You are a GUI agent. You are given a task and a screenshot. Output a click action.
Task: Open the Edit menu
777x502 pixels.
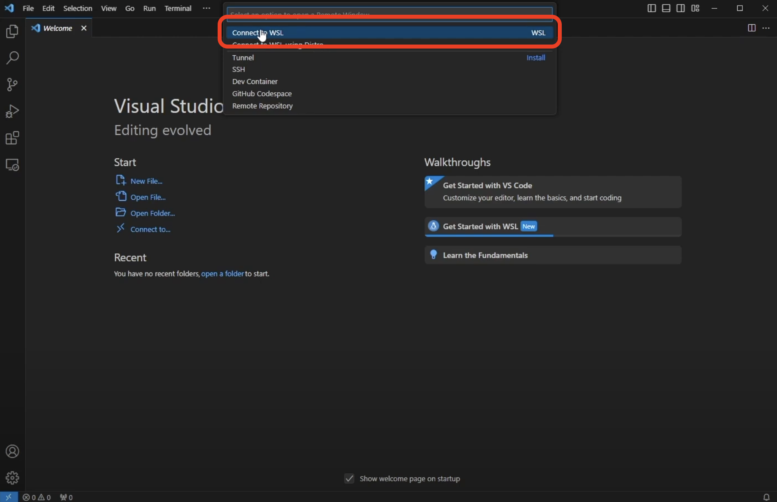49,8
